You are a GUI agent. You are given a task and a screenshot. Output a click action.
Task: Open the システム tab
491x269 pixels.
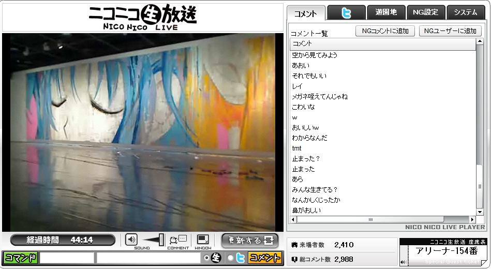click(466, 12)
